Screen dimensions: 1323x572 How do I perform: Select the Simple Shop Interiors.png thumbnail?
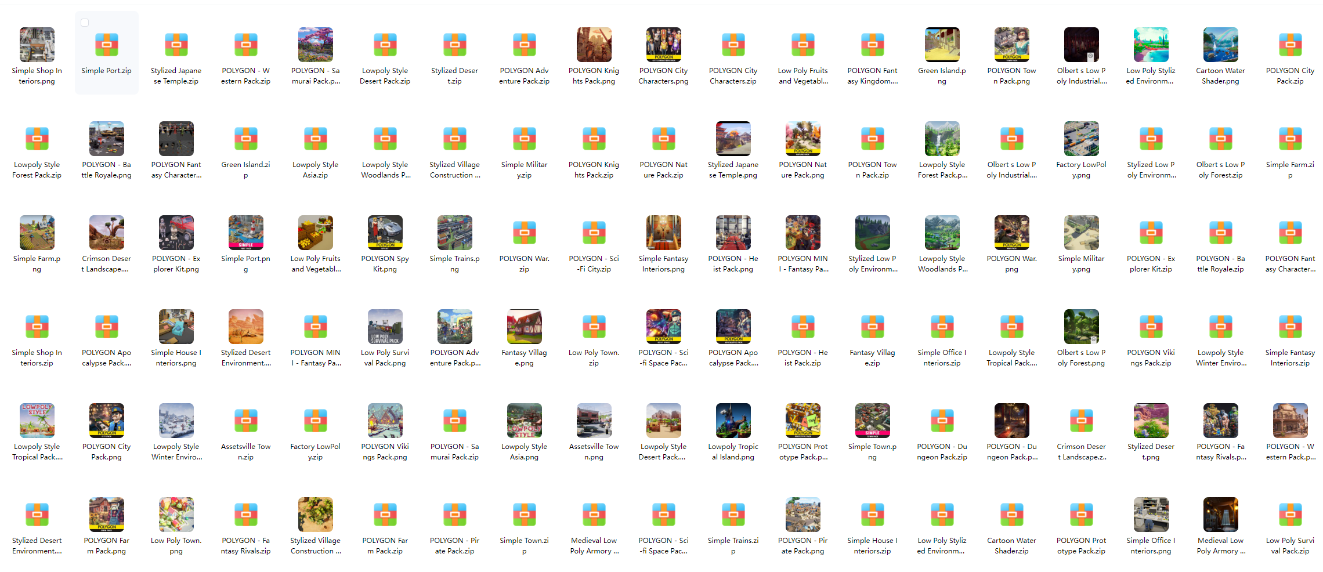tap(37, 45)
